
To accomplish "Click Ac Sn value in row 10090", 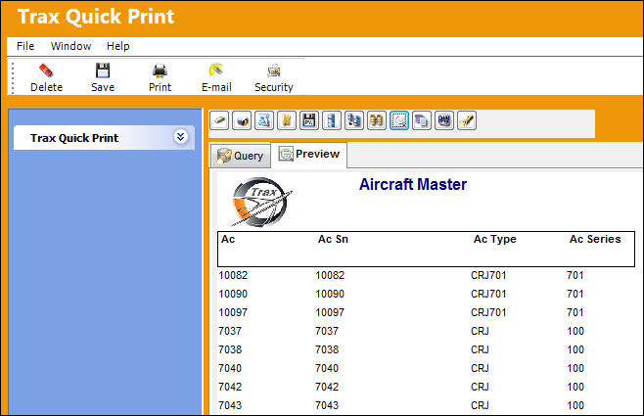I will coord(330,294).
